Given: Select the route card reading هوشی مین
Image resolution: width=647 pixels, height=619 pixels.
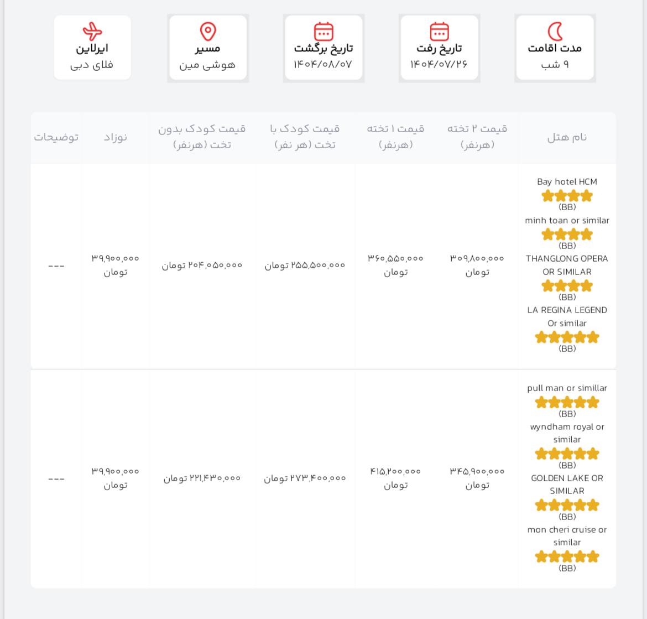Looking at the screenshot, I should point(208,48).
